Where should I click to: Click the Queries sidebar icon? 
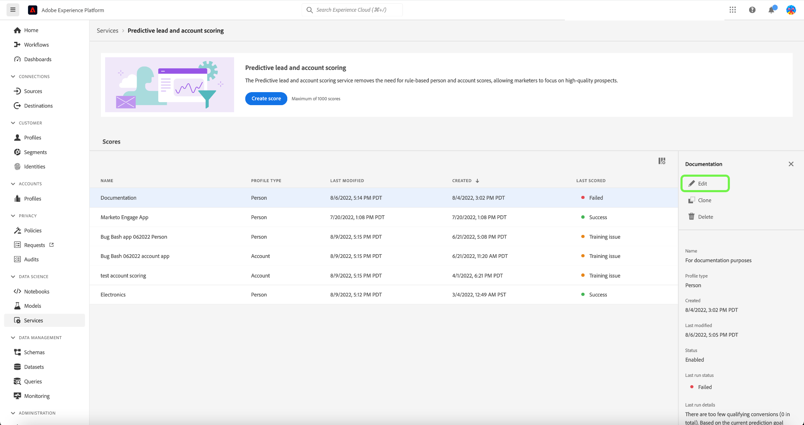pyautogui.click(x=17, y=381)
